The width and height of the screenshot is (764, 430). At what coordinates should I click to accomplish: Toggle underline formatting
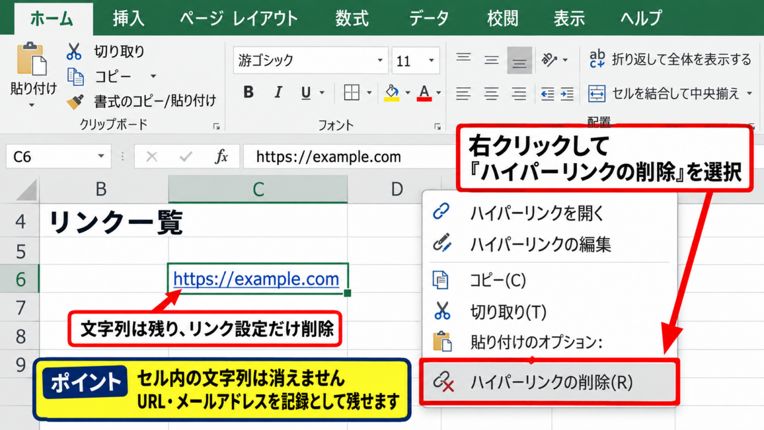[x=306, y=93]
